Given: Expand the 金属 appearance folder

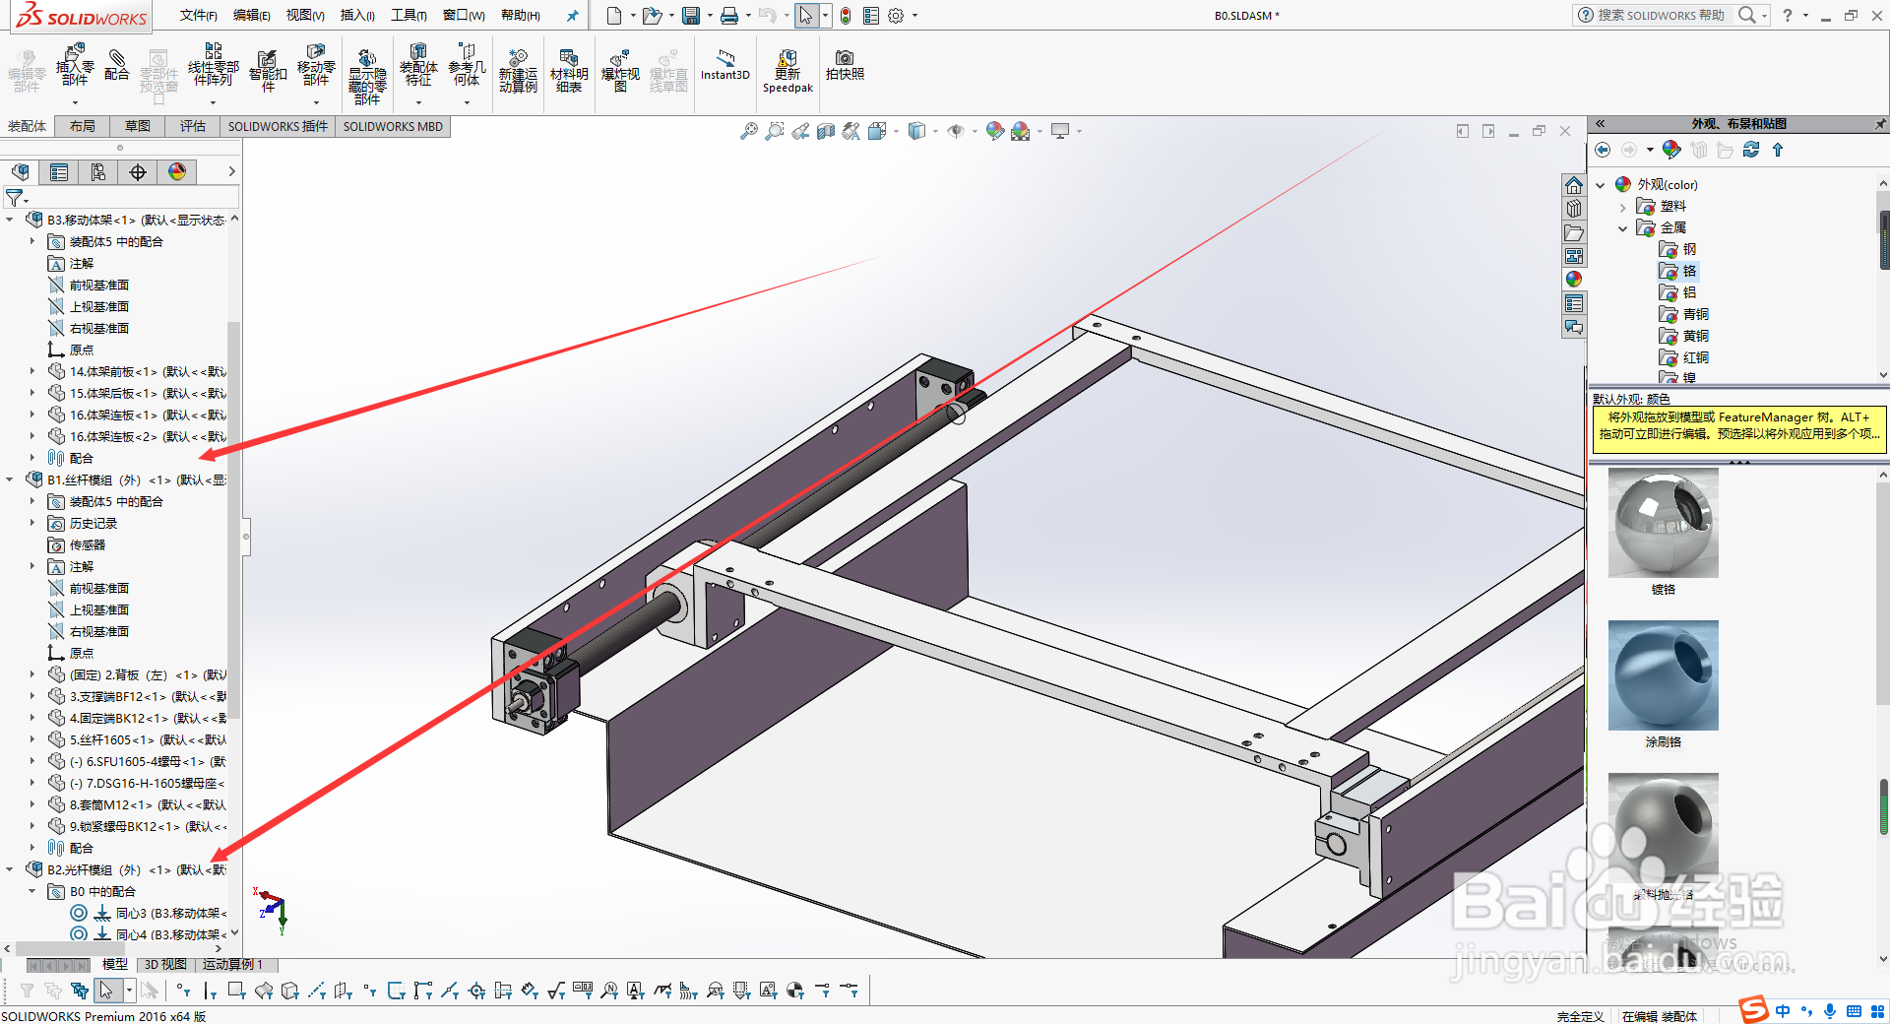Looking at the screenshot, I should point(1622,227).
